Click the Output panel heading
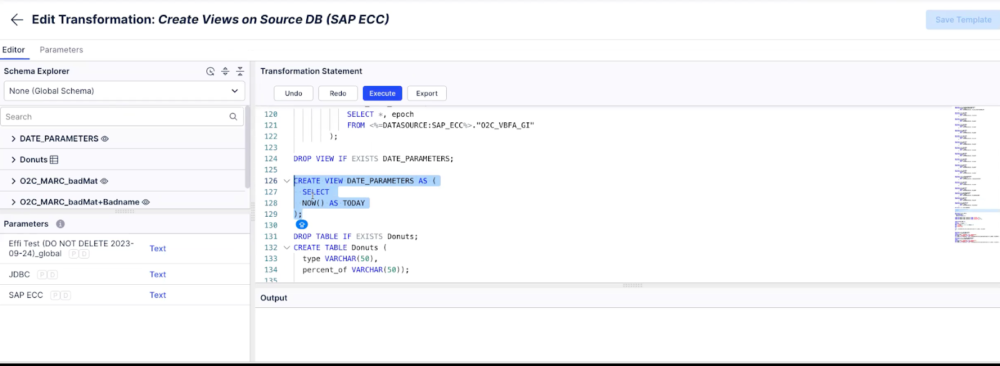Image resolution: width=1000 pixels, height=366 pixels. [274, 298]
